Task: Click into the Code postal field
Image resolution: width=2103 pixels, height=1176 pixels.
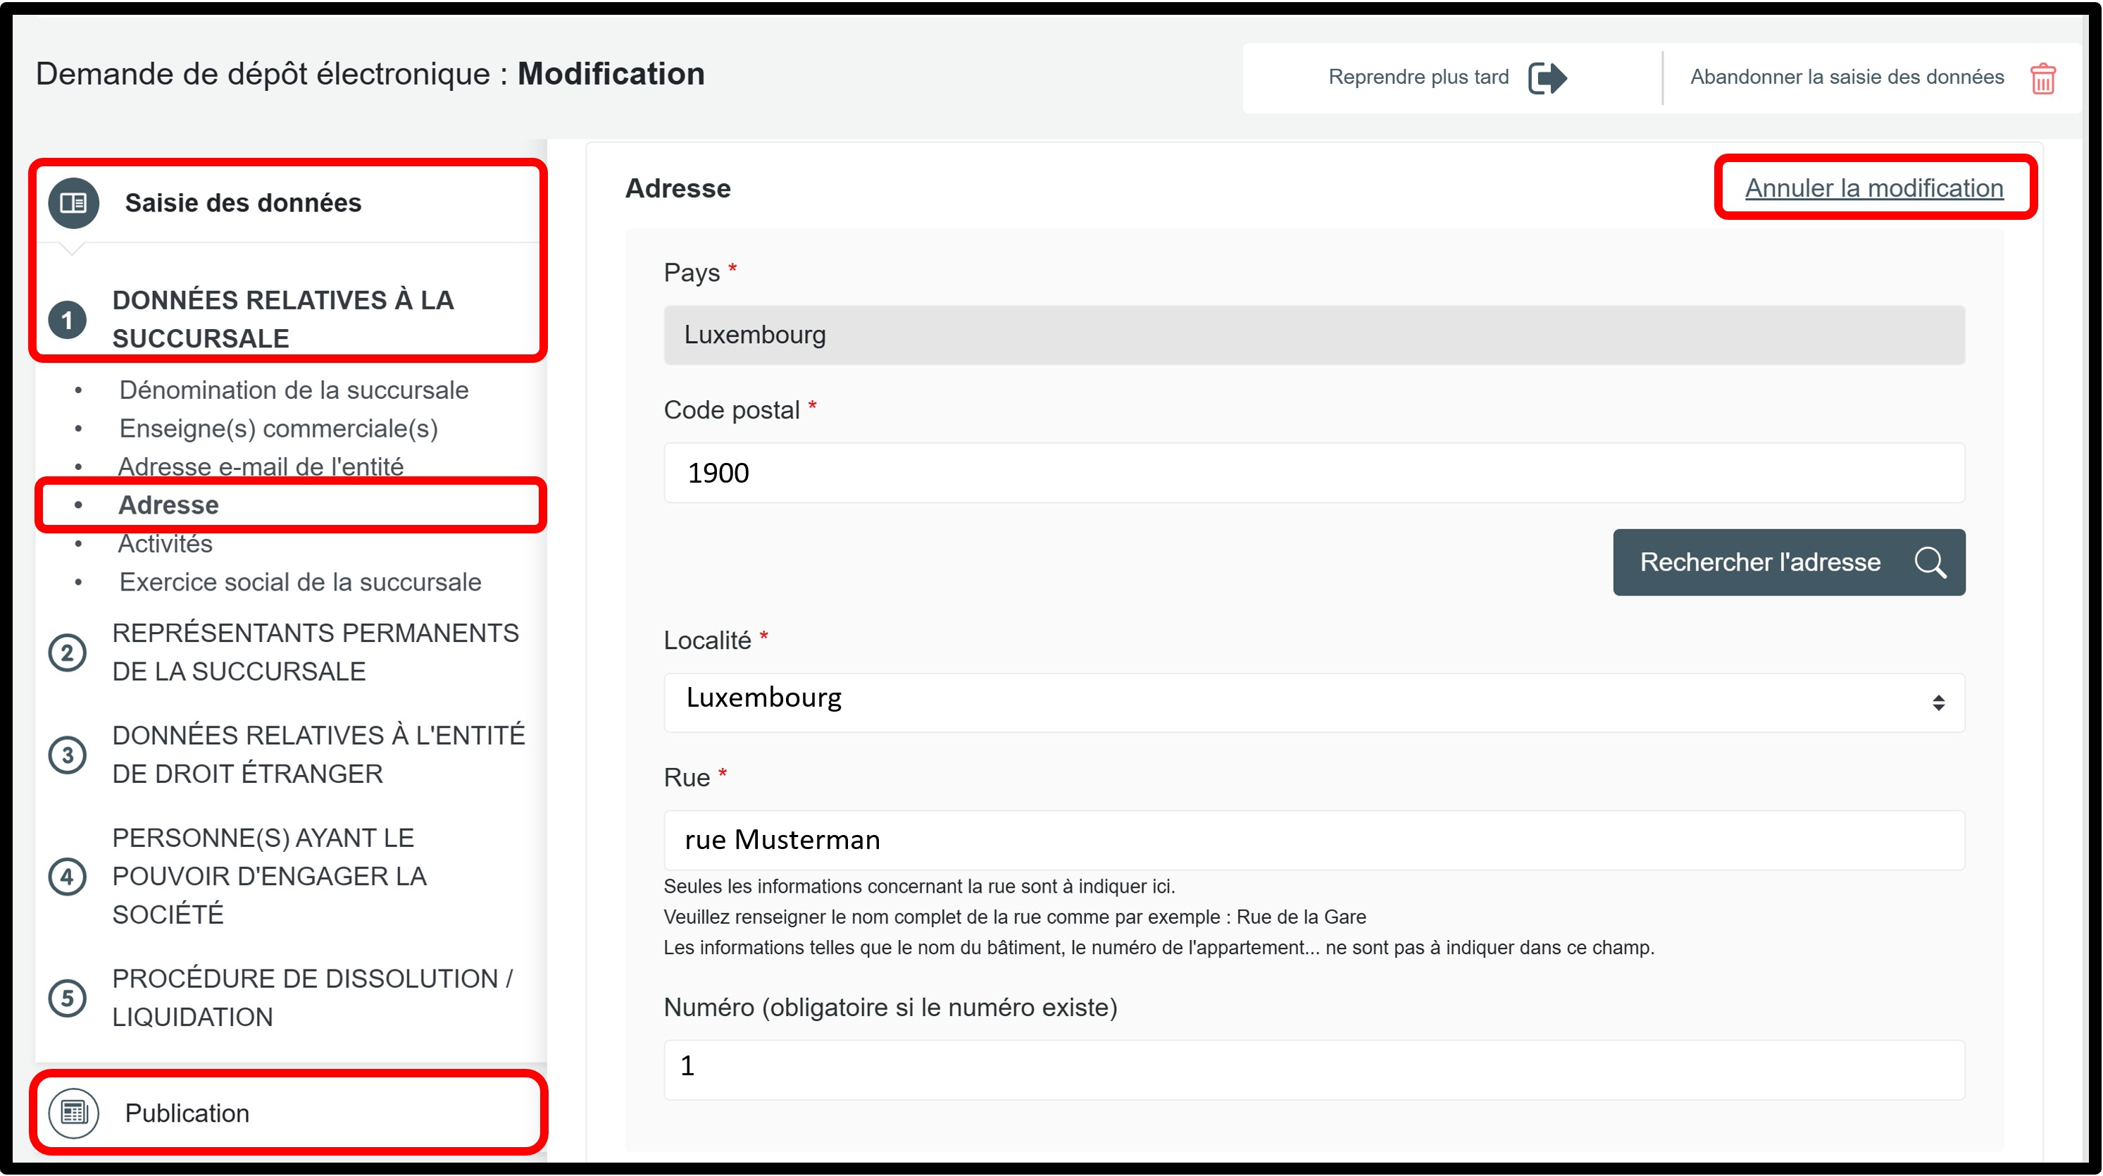Action: click(x=1313, y=473)
